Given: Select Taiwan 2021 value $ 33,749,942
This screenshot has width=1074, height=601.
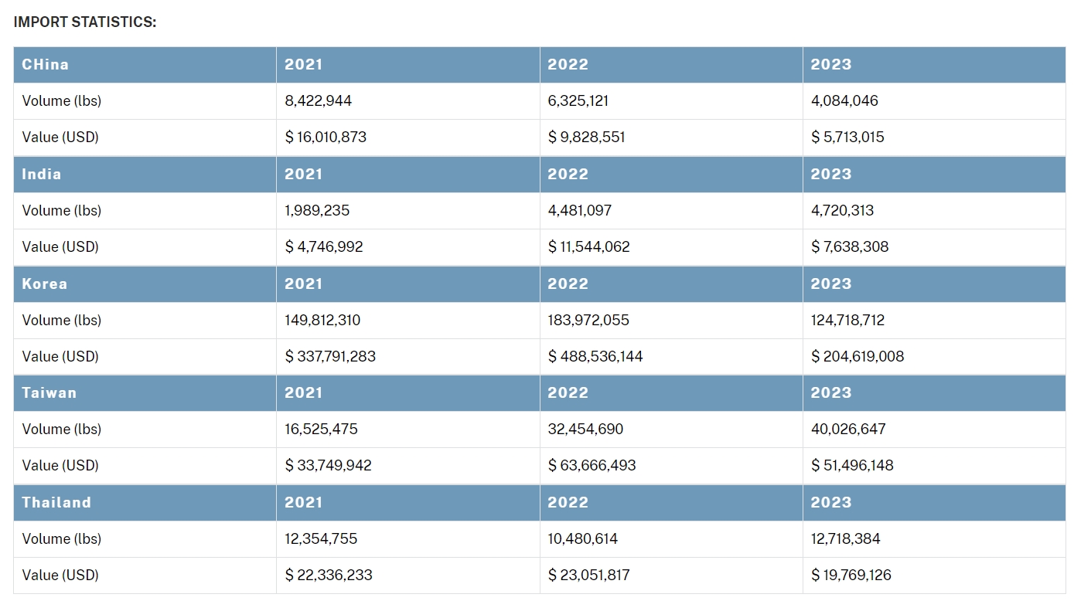Looking at the screenshot, I should (328, 466).
